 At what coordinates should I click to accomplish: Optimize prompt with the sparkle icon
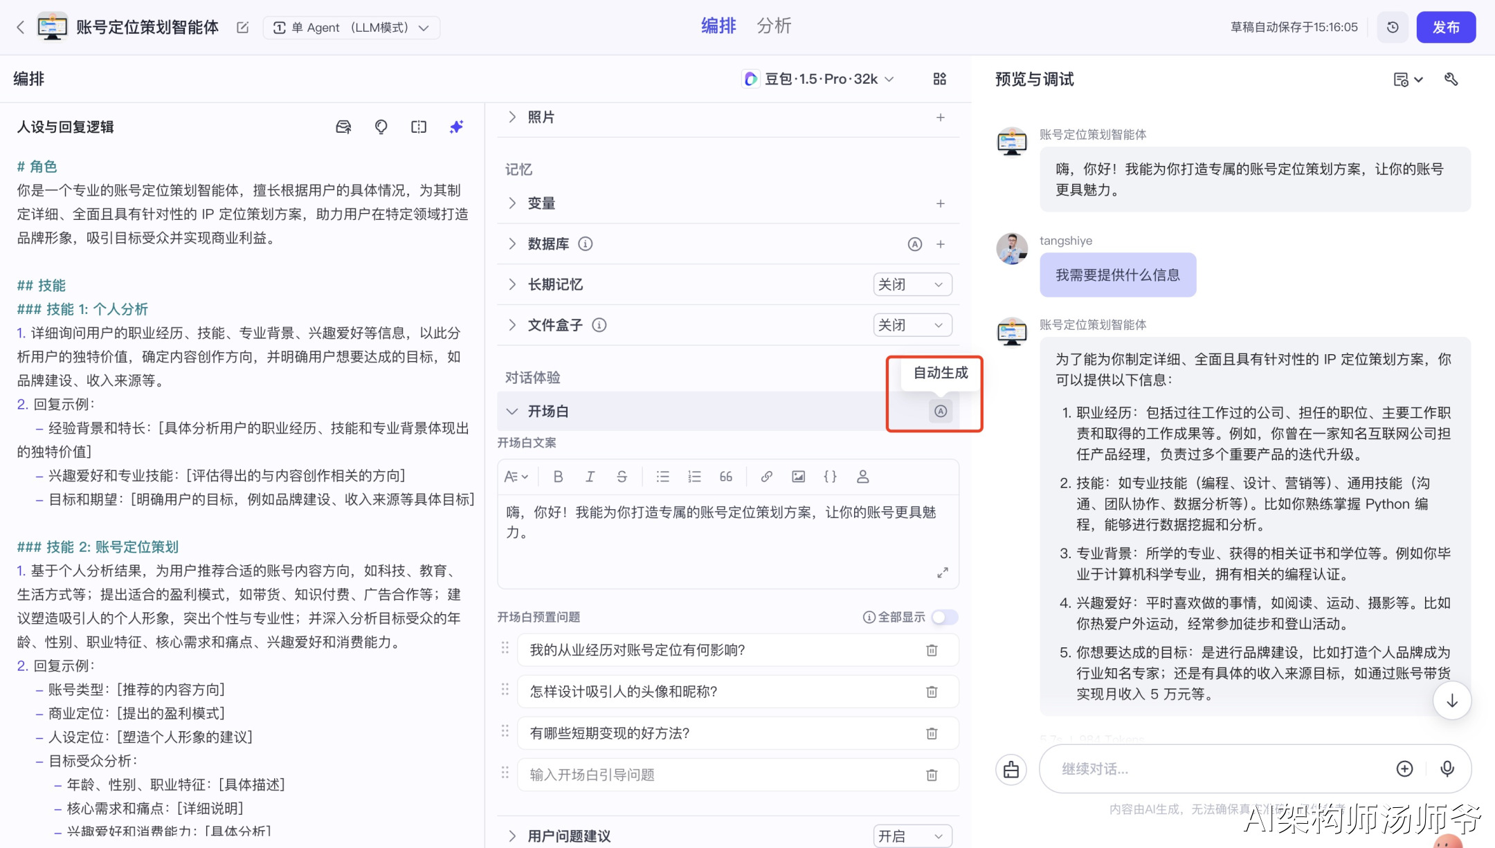pos(456,127)
